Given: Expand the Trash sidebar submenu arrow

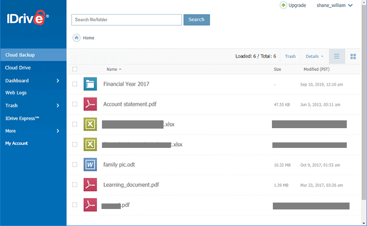Looking at the screenshot, I should (x=58, y=106).
